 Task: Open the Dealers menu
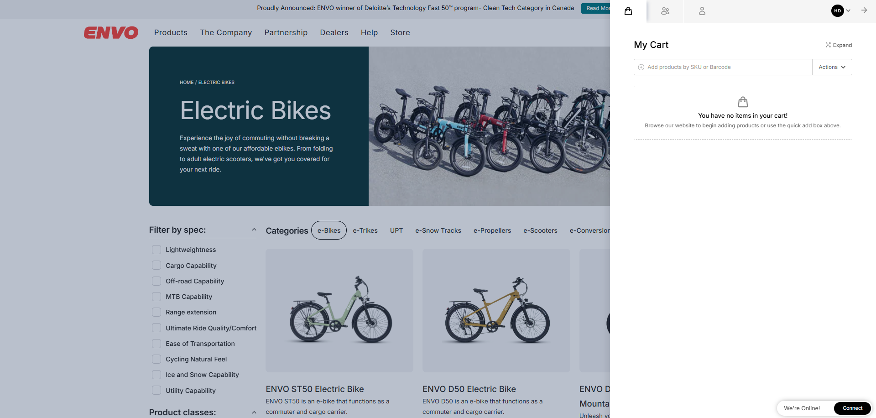point(334,32)
